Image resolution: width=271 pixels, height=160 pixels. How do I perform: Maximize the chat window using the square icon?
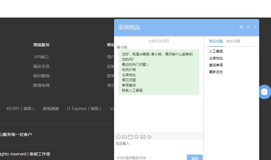(248, 27)
